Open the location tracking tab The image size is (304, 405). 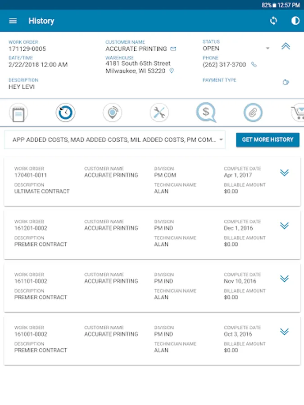(x=112, y=113)
